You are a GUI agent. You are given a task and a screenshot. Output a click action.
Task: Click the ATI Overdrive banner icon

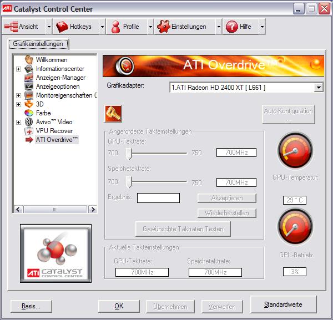point(125,66)
